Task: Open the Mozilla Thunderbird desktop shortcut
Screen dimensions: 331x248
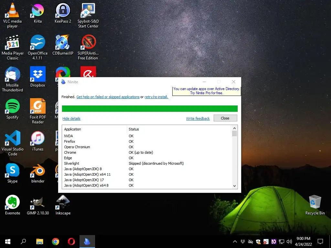Action: 13,80
